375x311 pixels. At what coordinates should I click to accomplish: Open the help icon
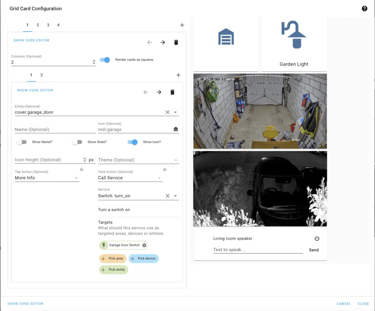(365, 8)
